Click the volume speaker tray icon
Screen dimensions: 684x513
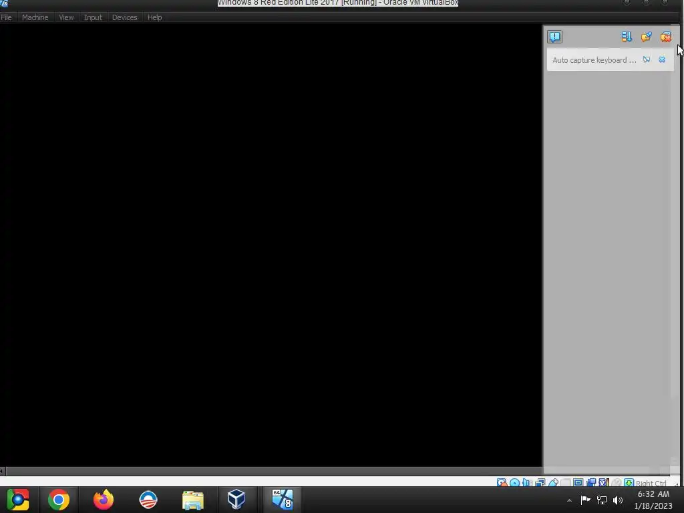pyautogui.click(x=618, y=500)
